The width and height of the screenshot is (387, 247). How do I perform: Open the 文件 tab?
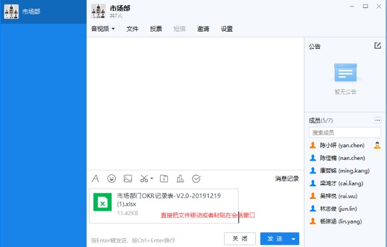[132, 29]
